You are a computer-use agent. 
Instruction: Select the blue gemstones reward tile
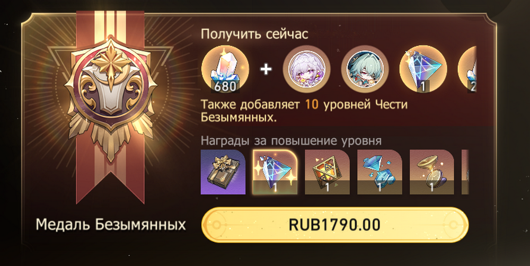pos(379,172)
